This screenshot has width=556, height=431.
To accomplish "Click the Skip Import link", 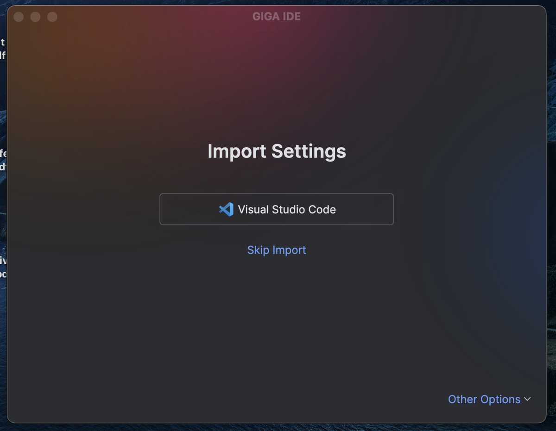I will coord(277,250).
